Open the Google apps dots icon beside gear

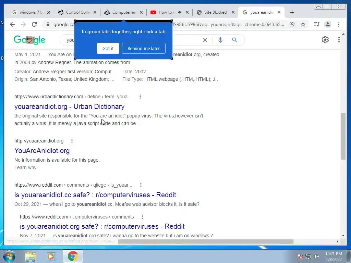(x=339, y=40)
